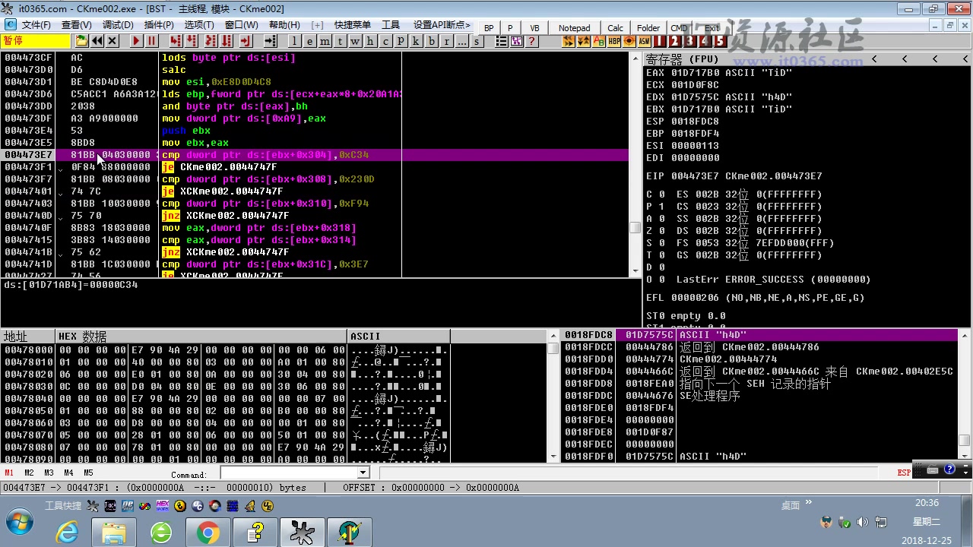Open references window 'r' button

(446, 41)
